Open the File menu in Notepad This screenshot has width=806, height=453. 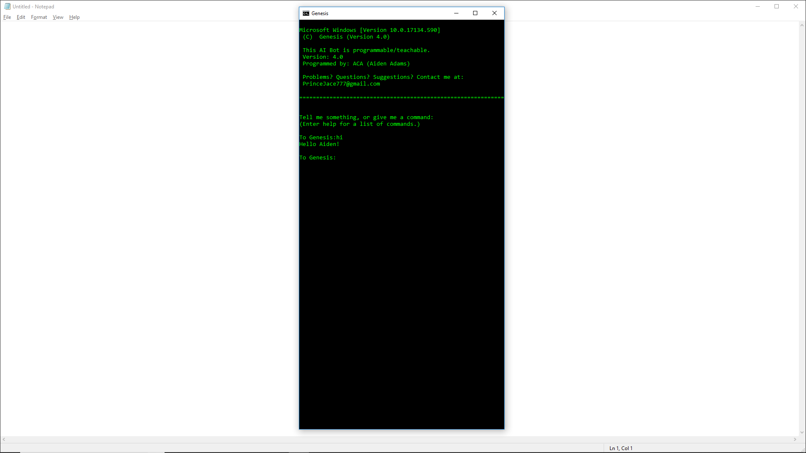coord(7,17)
